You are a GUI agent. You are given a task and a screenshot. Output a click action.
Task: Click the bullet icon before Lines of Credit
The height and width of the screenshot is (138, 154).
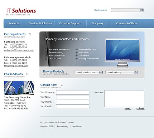coord(46,59)
